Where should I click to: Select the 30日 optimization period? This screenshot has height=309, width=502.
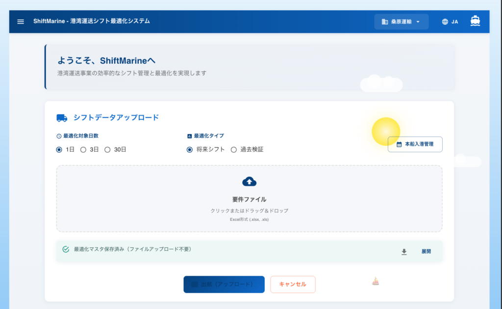[108, 149]
